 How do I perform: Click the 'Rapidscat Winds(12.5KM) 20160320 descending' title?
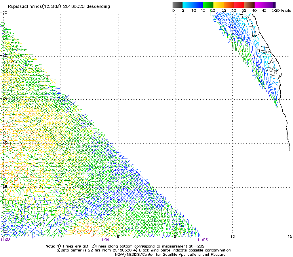click(x=59, y=7)
